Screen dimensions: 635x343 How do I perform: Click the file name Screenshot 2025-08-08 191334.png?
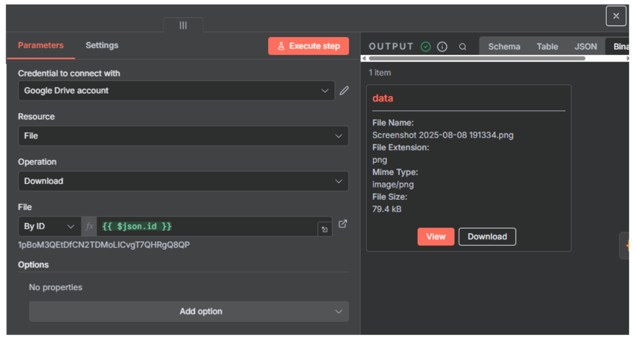[x=442, y=135]
